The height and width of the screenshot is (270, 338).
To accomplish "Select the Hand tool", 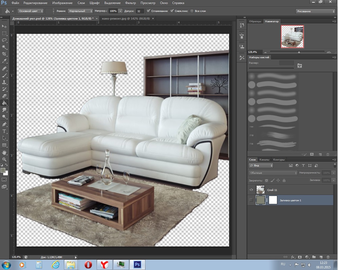I will coord(4,153).
